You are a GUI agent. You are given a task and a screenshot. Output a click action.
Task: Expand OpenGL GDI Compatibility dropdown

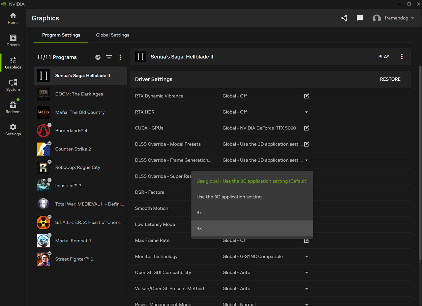307,272
